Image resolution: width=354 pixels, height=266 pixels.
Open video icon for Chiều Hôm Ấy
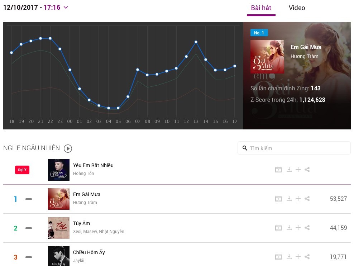278,257
